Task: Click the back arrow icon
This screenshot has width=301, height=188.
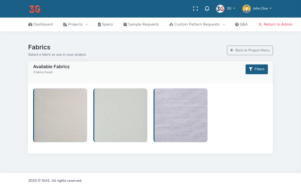Action: 232,50
